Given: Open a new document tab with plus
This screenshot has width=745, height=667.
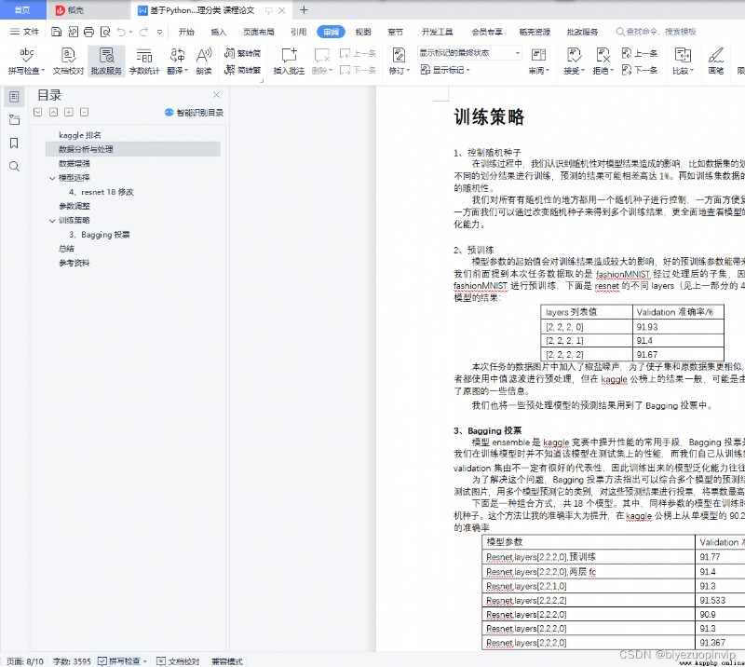Looking at the screenshot, I should click(x=304, y=10).
